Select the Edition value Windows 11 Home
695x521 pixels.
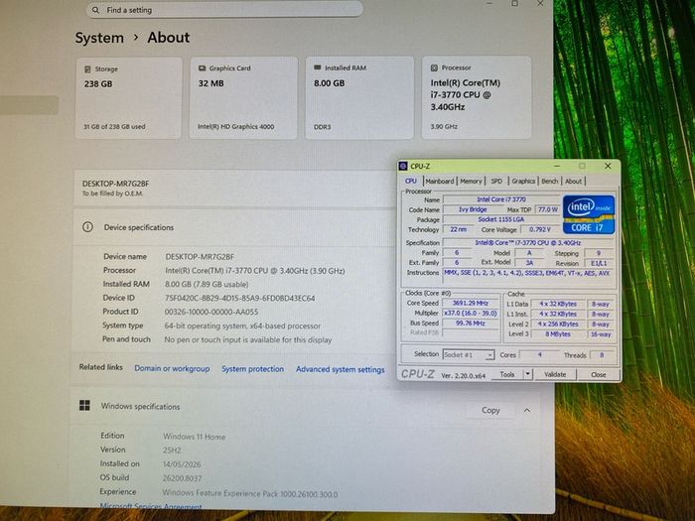(x=195, y=437)
